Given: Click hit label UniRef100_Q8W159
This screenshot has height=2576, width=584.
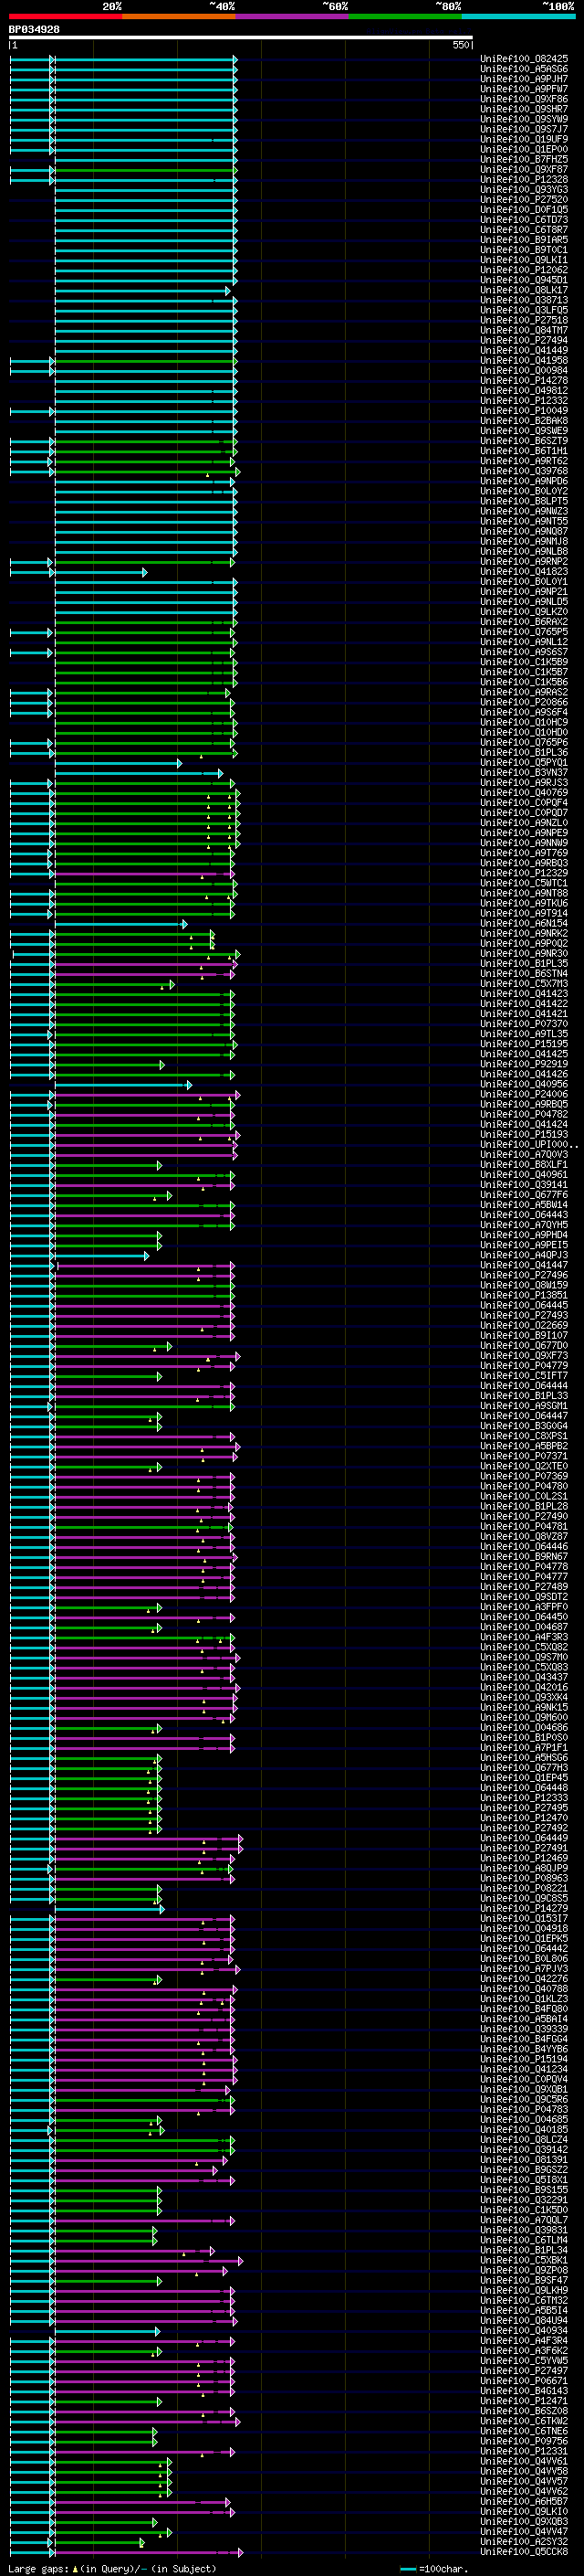Looking at the screenshot, I should coord(524,1285).
